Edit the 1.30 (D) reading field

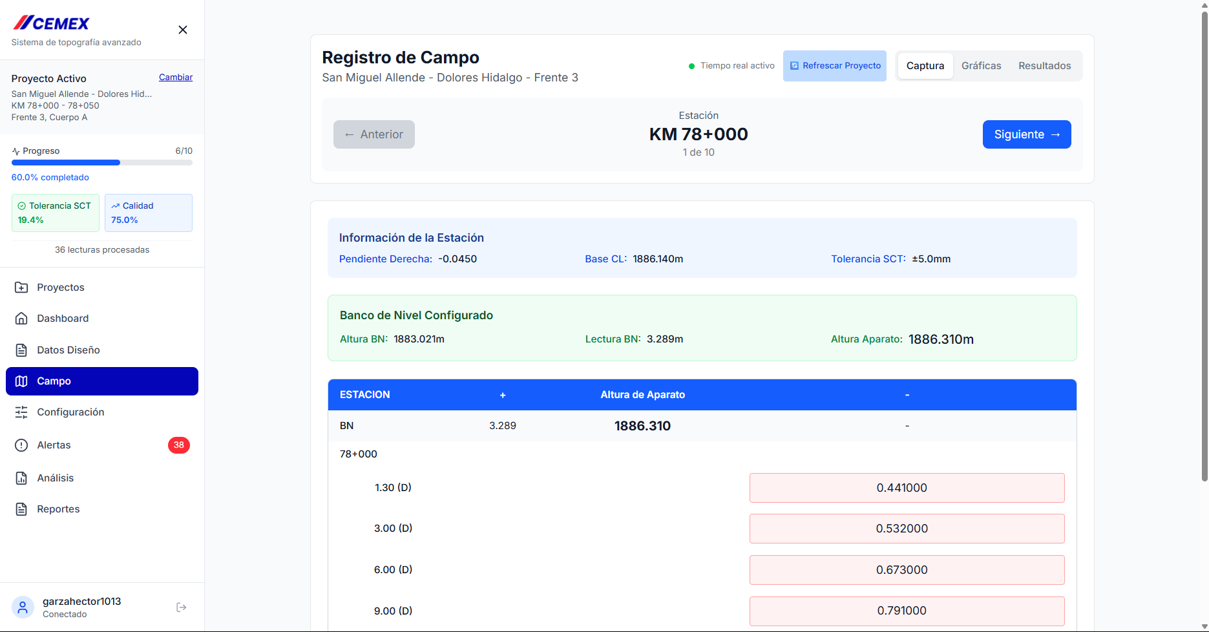coord(907,488)
